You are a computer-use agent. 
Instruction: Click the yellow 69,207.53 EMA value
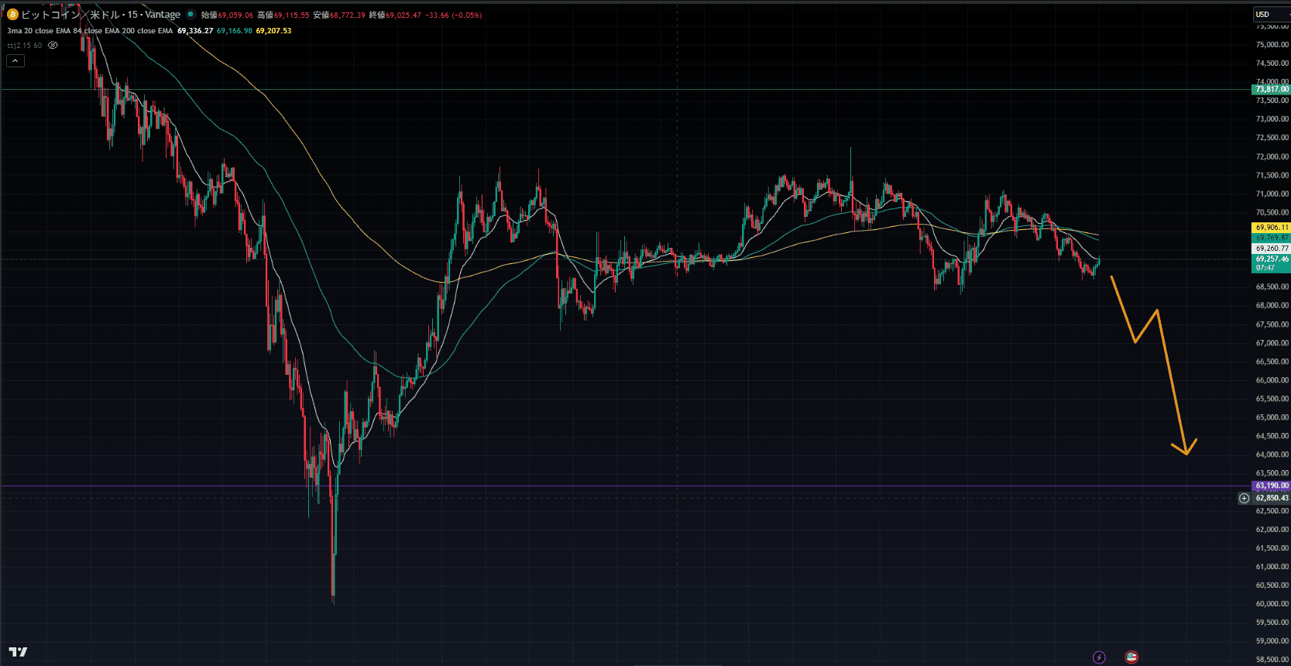(273, 31)
